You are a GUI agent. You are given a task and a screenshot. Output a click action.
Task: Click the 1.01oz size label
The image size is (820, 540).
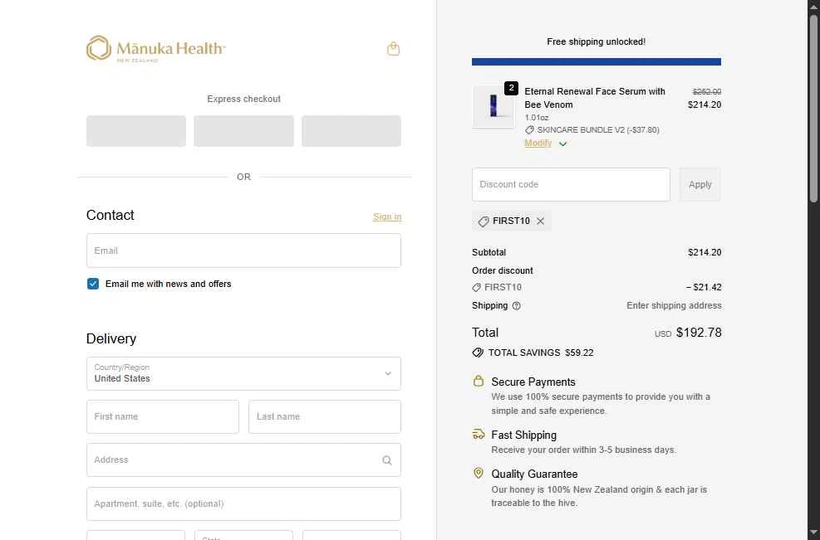click(537, 118)
